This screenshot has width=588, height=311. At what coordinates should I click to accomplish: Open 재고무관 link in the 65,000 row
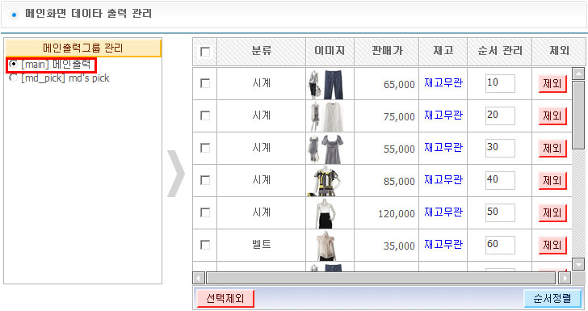coord(443,82)
